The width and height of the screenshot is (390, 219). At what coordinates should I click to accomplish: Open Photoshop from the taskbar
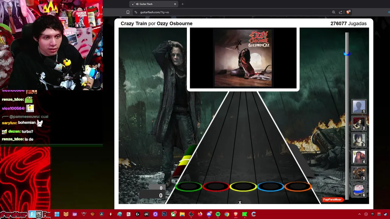click(164, 214)
